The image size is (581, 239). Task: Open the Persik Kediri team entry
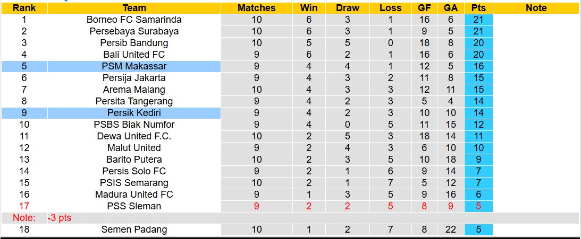pyautogui.click(x=134, y=113)
